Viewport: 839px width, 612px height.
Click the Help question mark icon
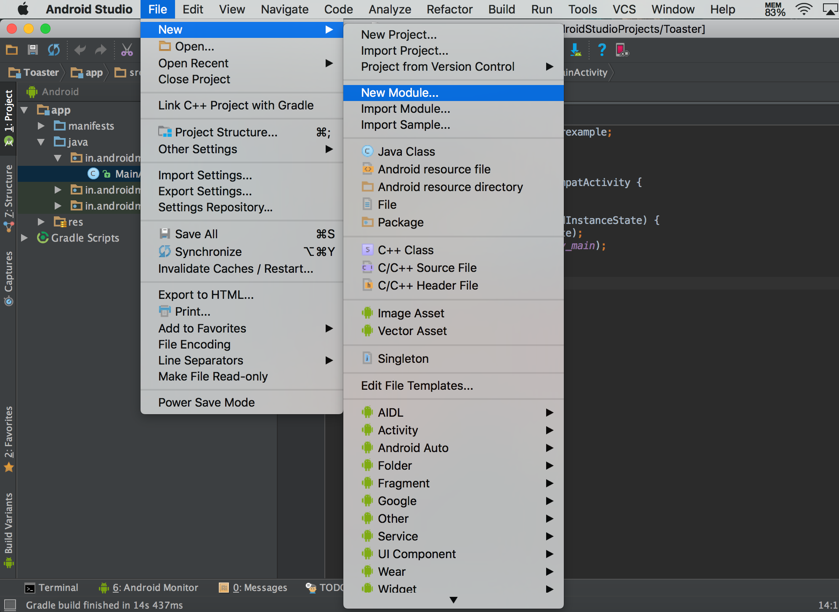tap(602, 50)
